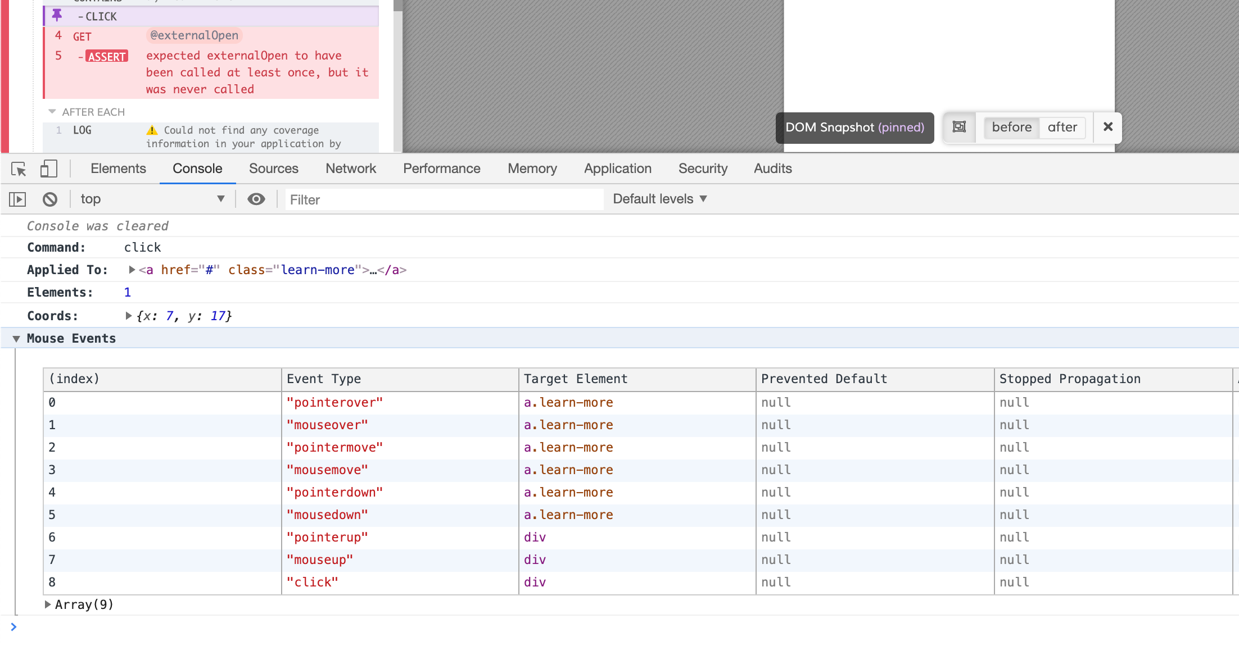Image resolution: width=1239 pixels, height=646 pixels.
Task: Click the snapshot highlight icon beside before/after
Action: pyautogui.click(x=960, y=128)
